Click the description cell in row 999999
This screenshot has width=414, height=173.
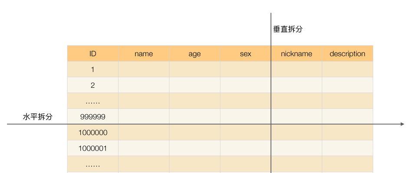(x=348, y=117)
